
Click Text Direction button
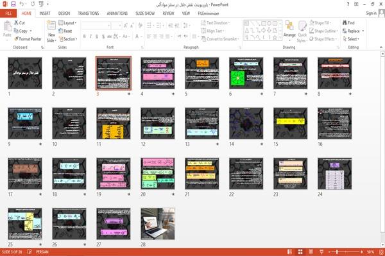point(216,23)
